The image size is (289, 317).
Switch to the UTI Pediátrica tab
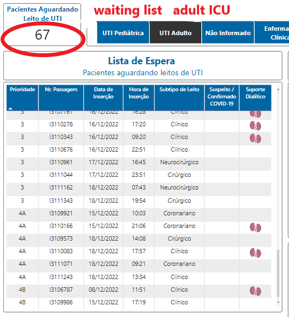pos(123,32)
